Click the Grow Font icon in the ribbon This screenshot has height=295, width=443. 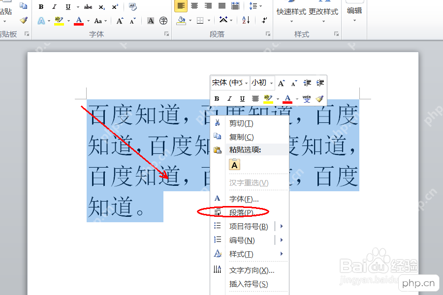tap(120, 21)
